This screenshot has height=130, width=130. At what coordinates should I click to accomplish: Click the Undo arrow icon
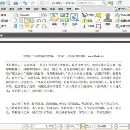coord(25,3)
